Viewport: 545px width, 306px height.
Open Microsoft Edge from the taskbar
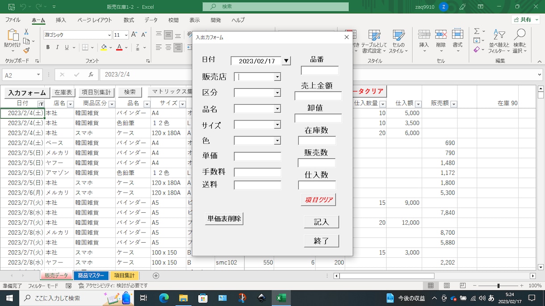[163, 298]
